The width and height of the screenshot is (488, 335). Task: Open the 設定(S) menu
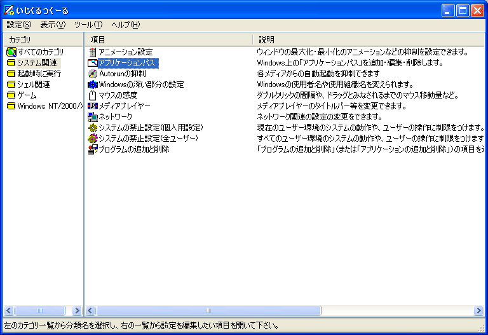(19, 25)
